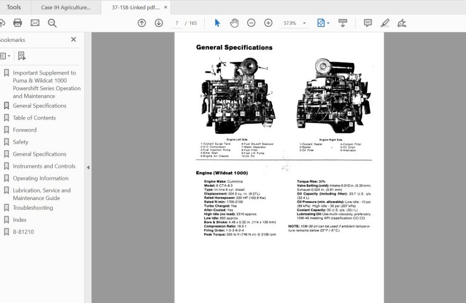The image size is (466, 303).
Task: Jump to Troubleshooting bookmark
Action: 33,208
